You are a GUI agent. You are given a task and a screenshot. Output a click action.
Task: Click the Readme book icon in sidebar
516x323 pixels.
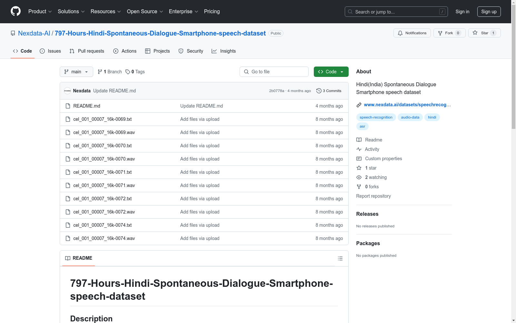click(x=359, y=140)
